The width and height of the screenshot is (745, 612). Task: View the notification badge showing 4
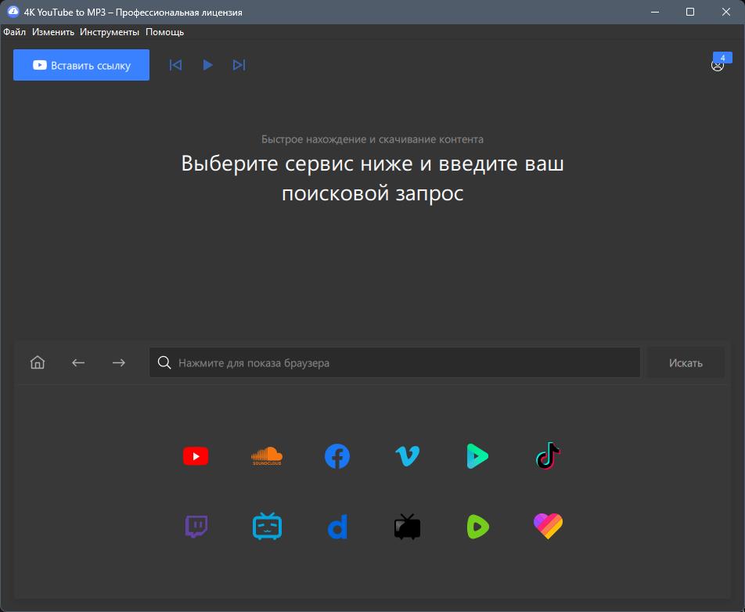722,57
